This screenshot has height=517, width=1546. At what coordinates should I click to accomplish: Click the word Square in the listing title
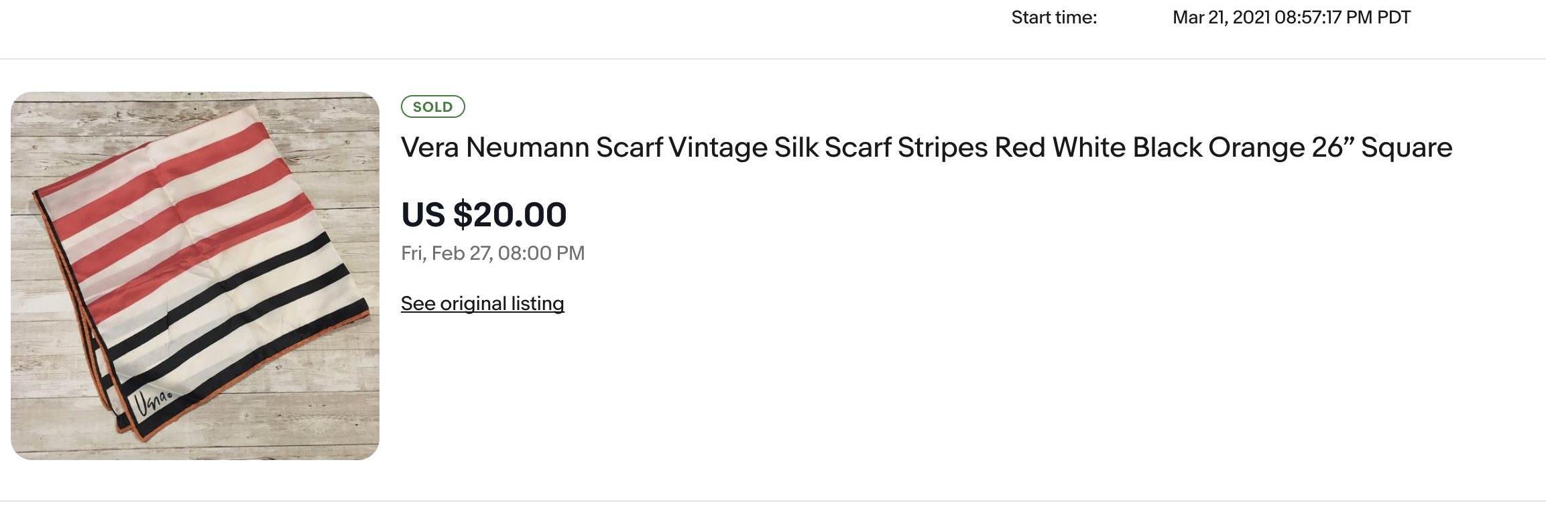click(x=1406, y=147)
